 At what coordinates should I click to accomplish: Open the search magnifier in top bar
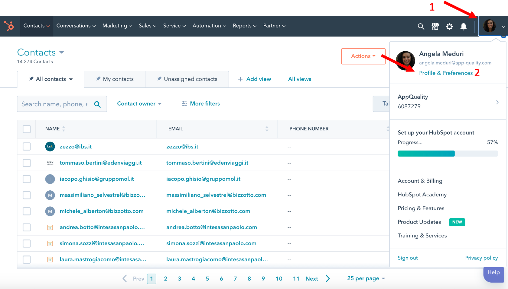click(421, 27)
